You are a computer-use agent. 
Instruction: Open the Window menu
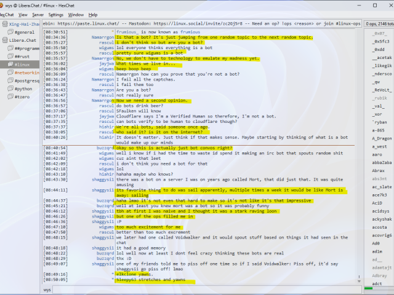click(76, 14)
